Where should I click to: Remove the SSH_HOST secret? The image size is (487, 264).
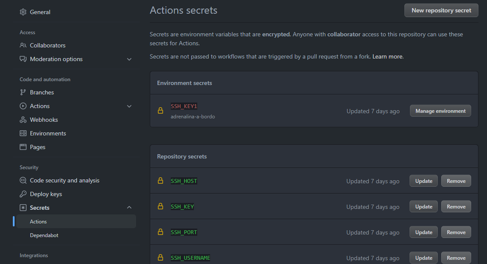coord(456,181)
